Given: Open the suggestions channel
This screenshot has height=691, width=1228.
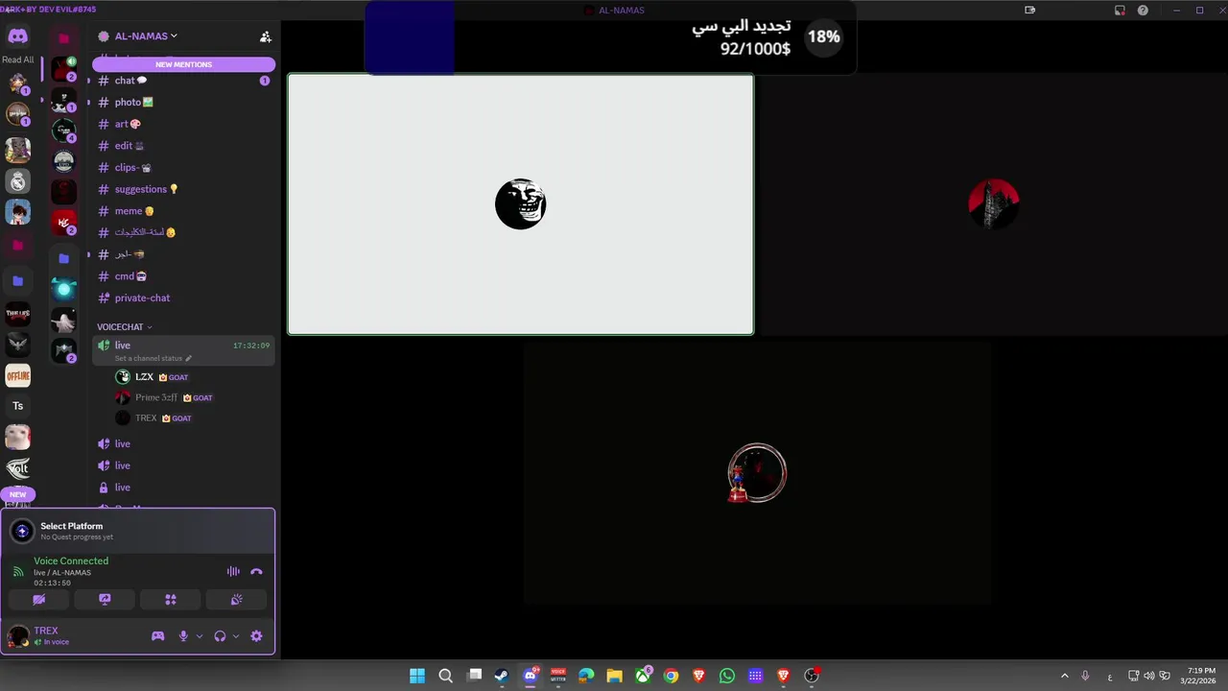Looking at the screenshot, I should (x=183, y=189).
